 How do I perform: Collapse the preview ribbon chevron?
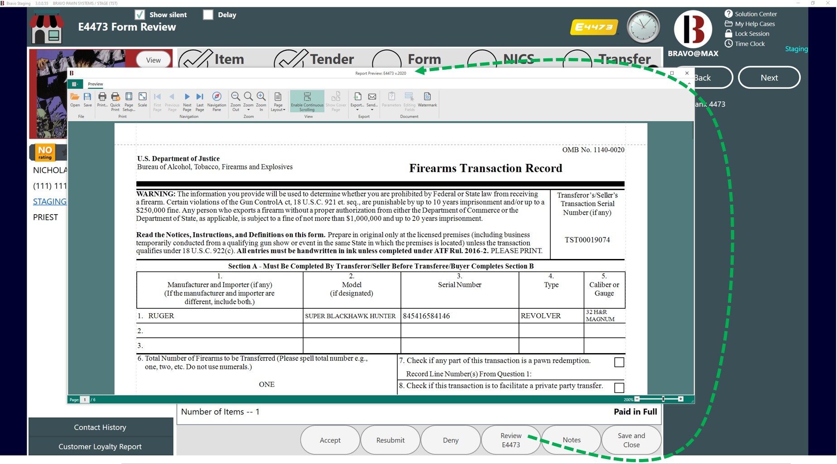pyautogui.click(x=689, y=84)
